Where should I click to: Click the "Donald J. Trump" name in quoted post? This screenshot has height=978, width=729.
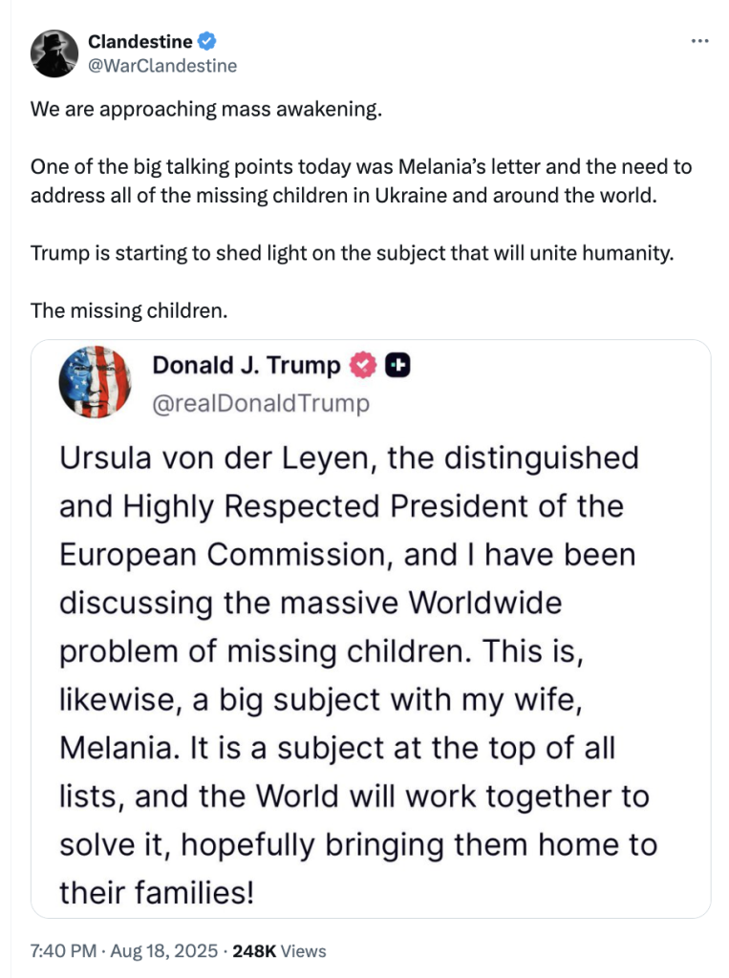246,365
